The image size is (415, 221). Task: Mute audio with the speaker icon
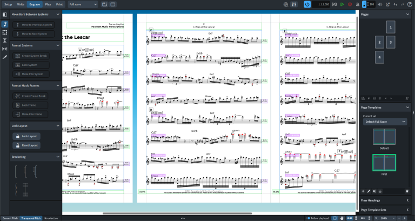click(380, 4)
